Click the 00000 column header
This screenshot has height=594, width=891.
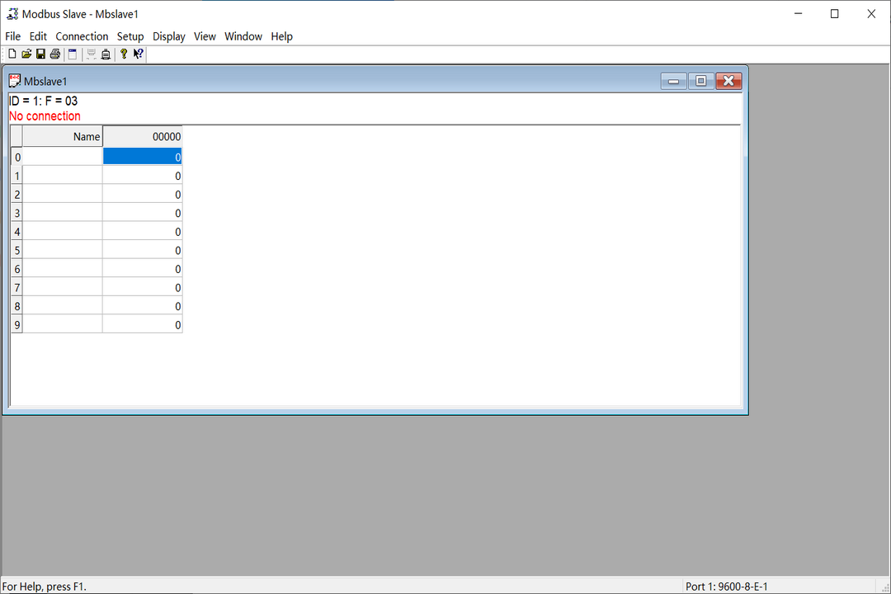click(x=142, y=136)
